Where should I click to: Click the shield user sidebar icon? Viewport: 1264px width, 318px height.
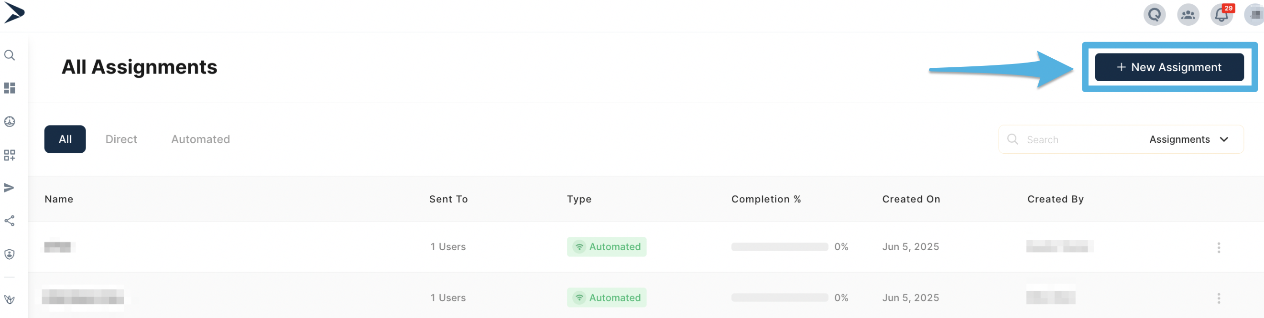tap(10, 254)
